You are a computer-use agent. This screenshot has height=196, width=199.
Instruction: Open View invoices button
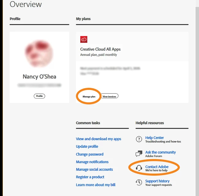point(109,96)
